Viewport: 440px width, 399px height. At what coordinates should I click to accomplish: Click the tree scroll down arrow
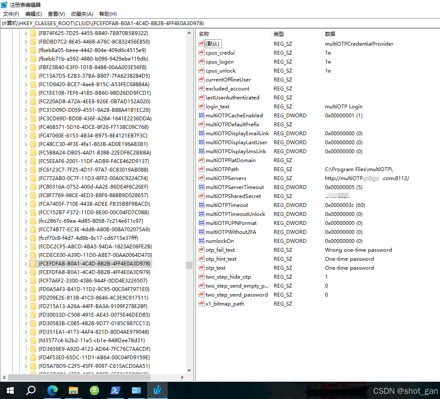pyautogui.click(x=189, y=370)
